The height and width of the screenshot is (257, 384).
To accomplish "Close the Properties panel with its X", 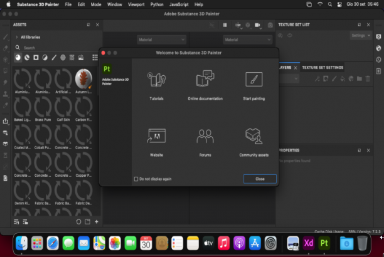I will (x=368, y=150).
